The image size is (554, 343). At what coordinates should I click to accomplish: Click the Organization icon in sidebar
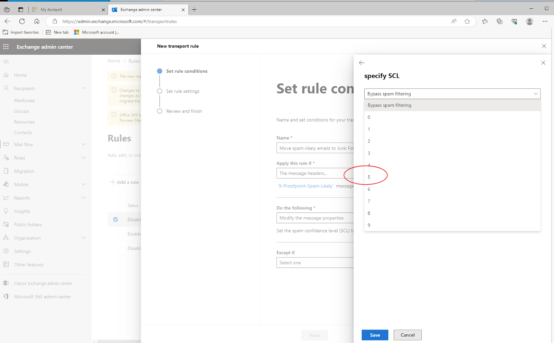click(6, 238)
